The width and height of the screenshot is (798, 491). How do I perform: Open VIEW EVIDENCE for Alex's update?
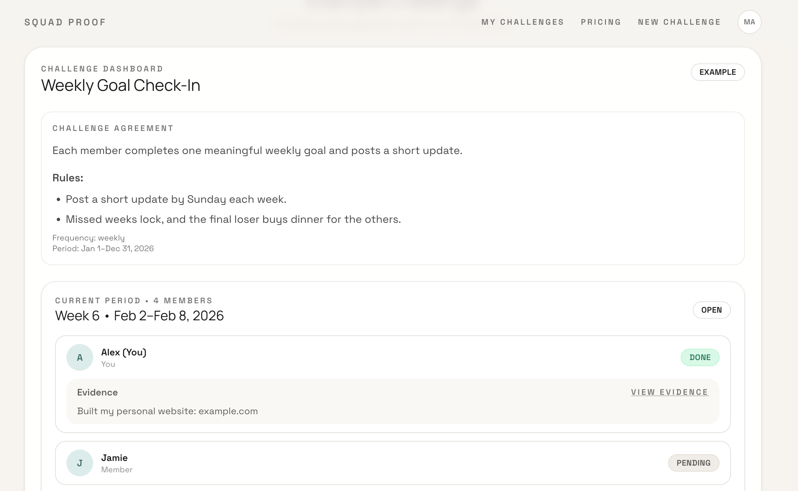pyautogui.click(x=669, y=392)
